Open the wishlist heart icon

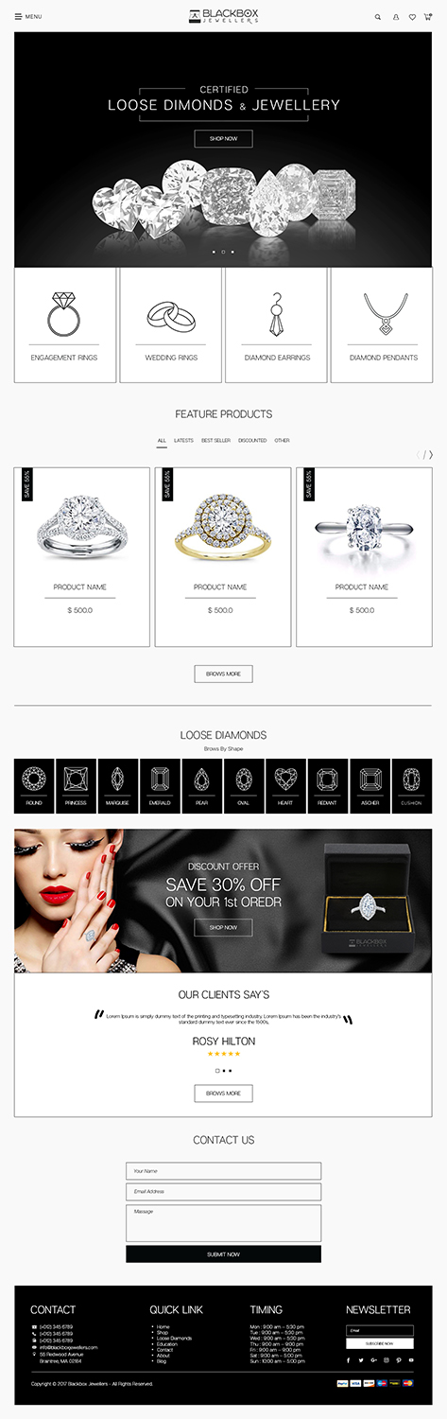click(x=412, y=17)
